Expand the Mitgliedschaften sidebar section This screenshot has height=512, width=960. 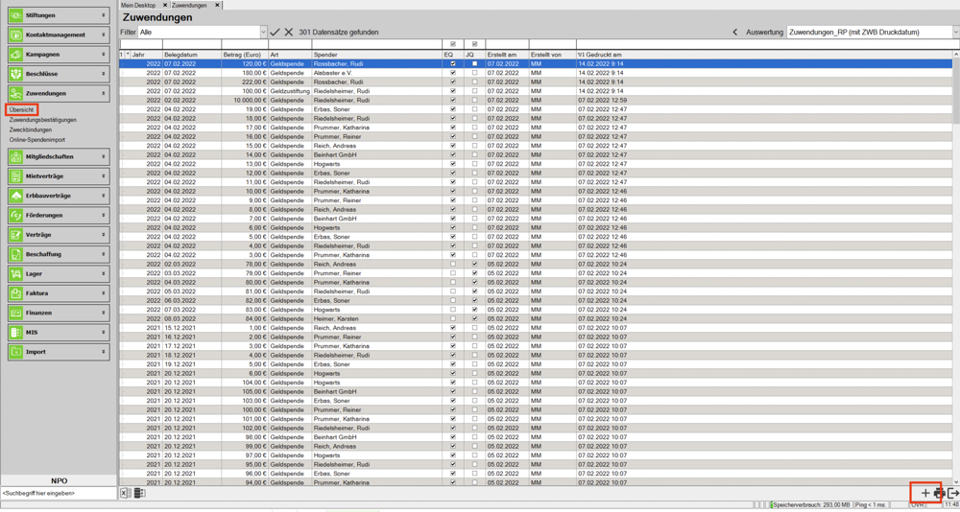58,156
